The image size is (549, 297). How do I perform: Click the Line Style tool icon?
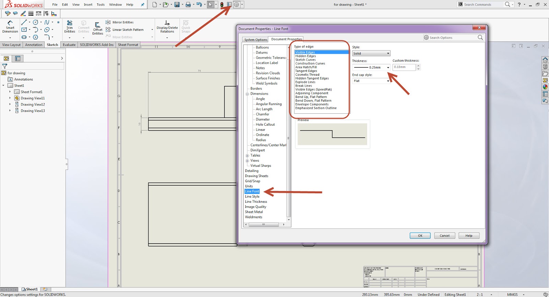[38, 13]
